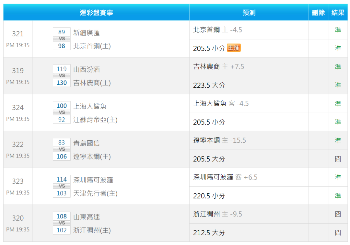Viewport: 350px width, 245px height.
Task: Click prediction 205.5 大分
Action: (x=209, y=159)
